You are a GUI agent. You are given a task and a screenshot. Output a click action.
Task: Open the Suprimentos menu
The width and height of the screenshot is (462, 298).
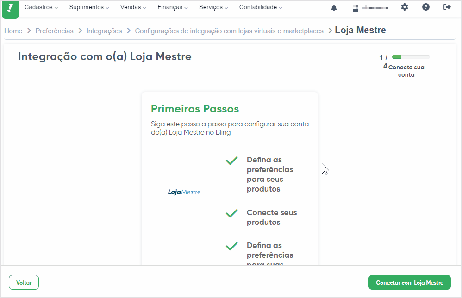tap(89, 7)
